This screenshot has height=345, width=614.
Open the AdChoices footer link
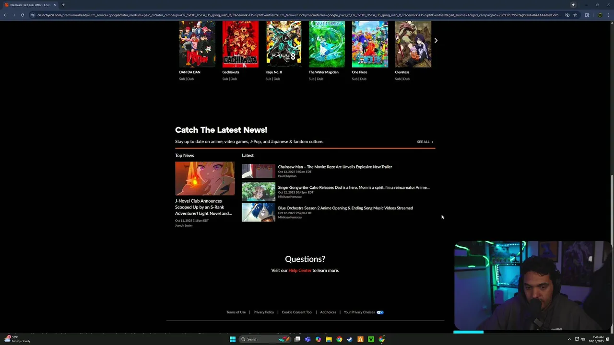click(328, 312)
